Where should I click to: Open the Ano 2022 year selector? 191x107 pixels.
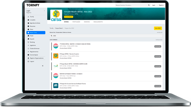[158, 28]
